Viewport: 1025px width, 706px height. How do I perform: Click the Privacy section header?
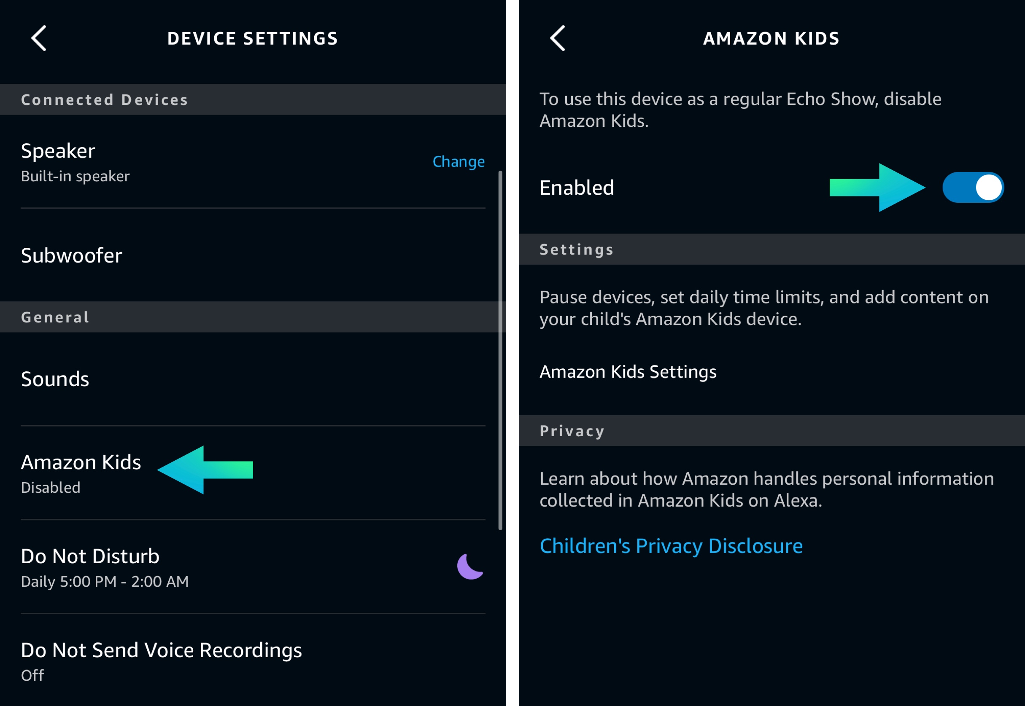(572, 431)
